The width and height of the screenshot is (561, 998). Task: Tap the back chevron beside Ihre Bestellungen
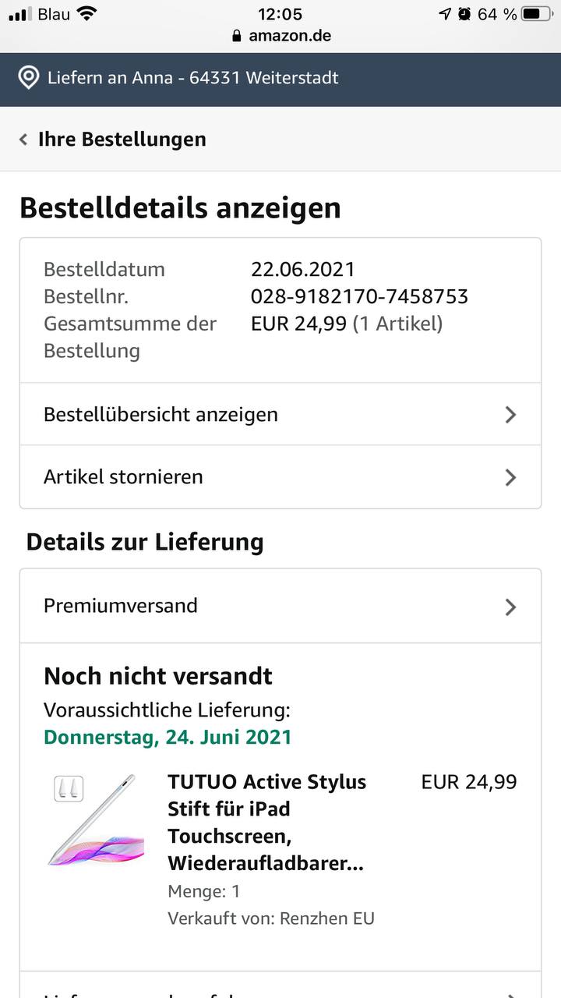click(x=23, y=140)
